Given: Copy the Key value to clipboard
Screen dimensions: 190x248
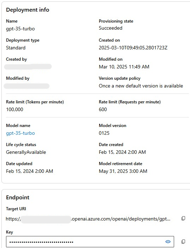Looking at the screenshot, I should (x=183, y=242).
